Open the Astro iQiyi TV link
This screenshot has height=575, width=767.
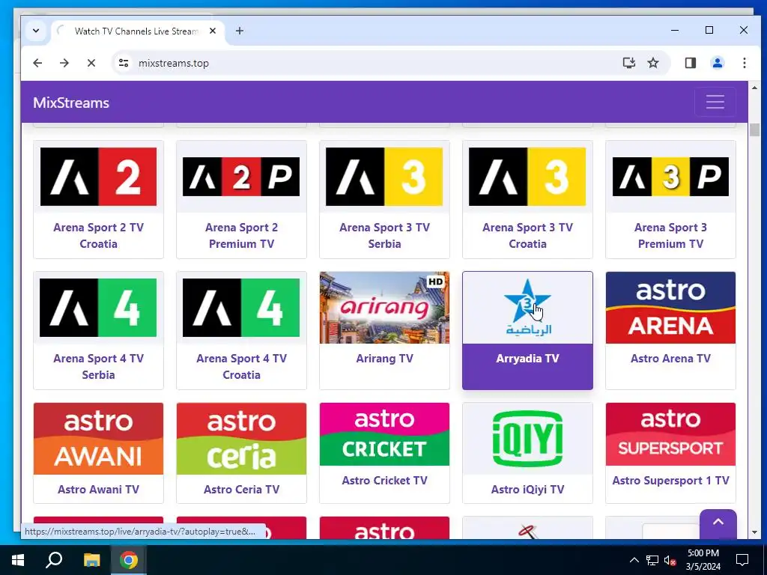point(527,490)
